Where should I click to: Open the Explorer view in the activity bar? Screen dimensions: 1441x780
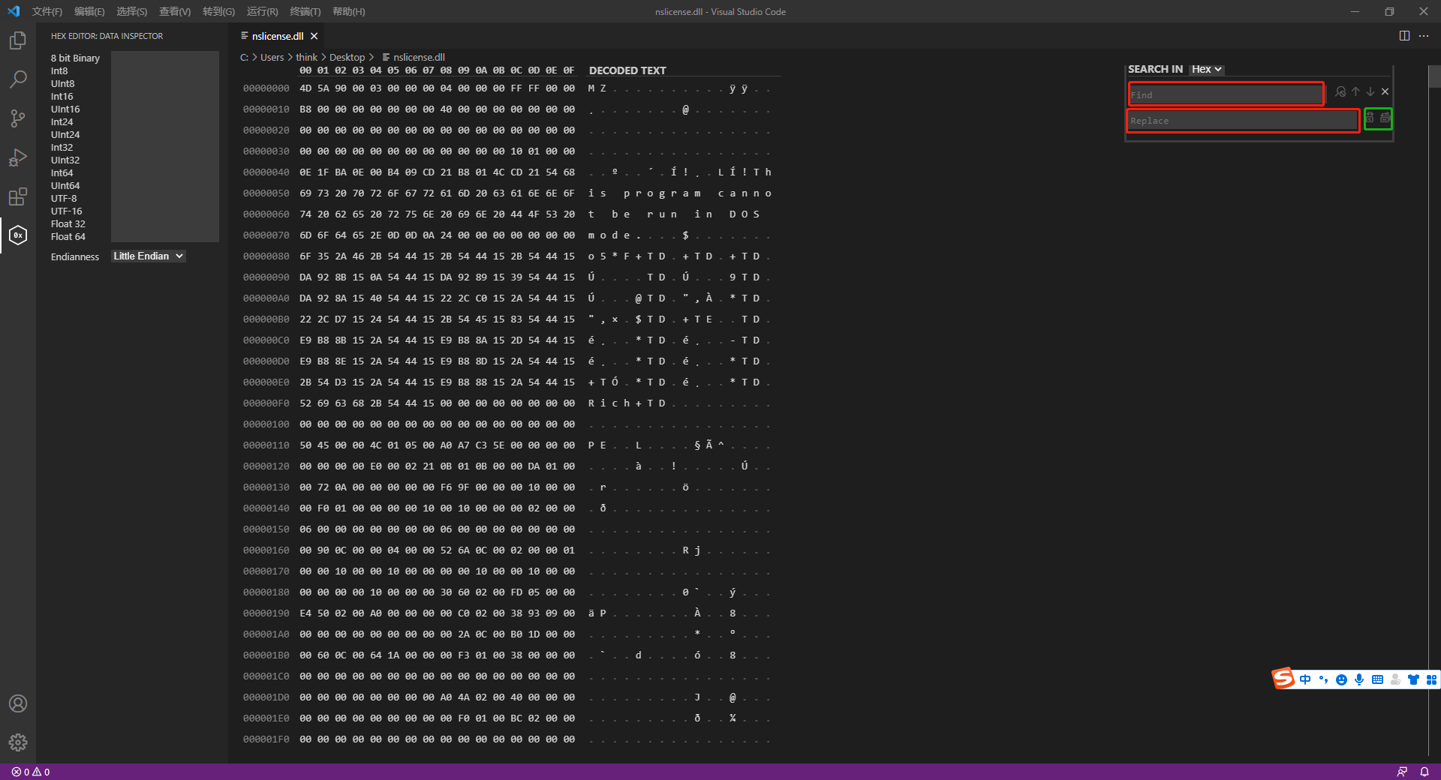click(x=18, y=40)
